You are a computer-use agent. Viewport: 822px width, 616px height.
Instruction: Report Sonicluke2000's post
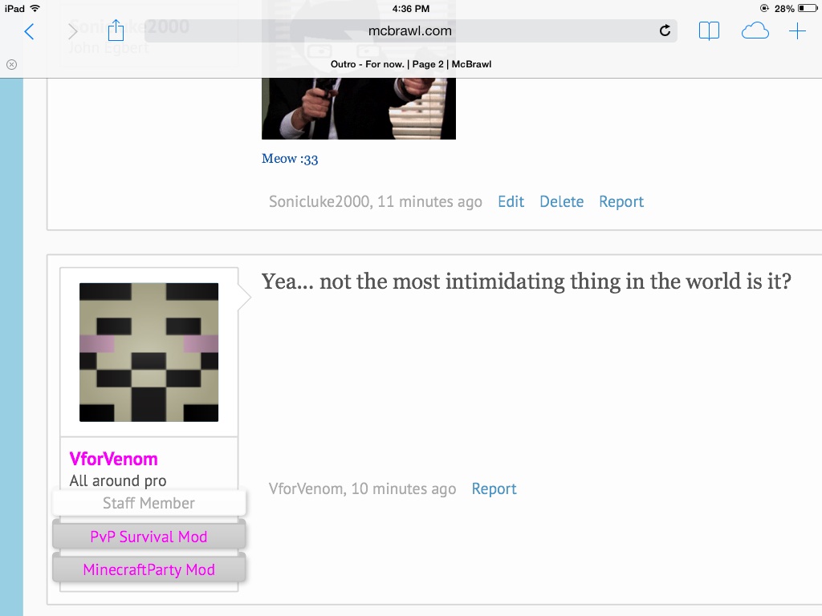(621, 201)
